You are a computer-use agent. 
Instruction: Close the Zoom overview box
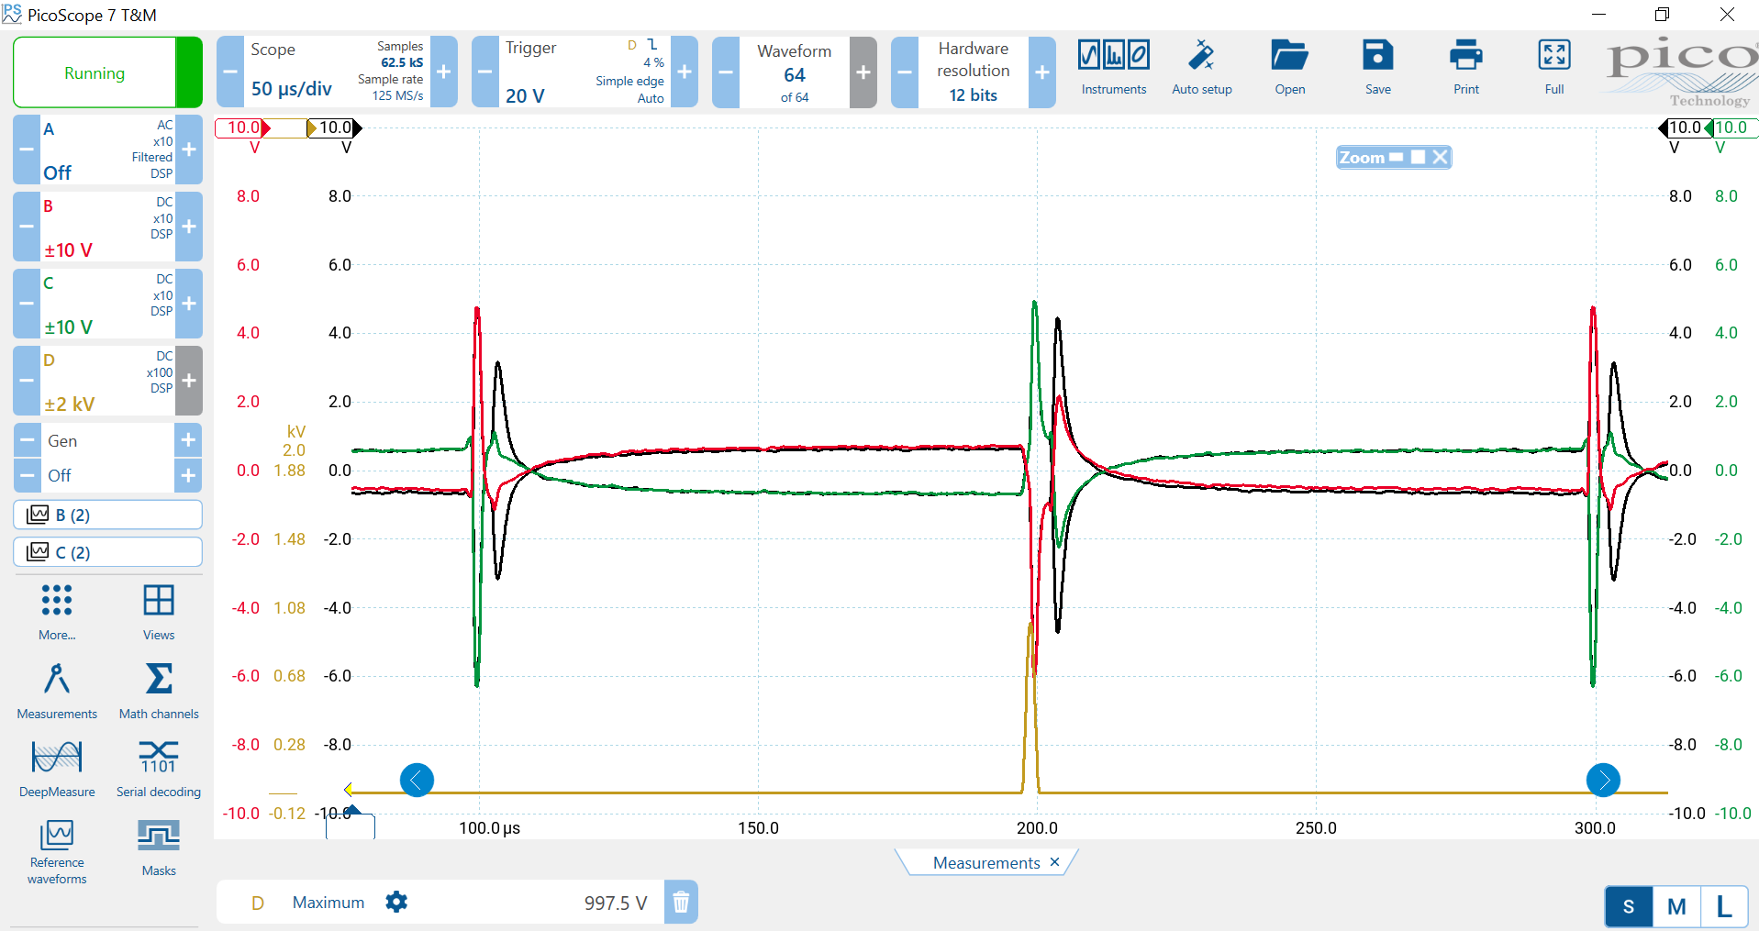[x=1440, y=157]
